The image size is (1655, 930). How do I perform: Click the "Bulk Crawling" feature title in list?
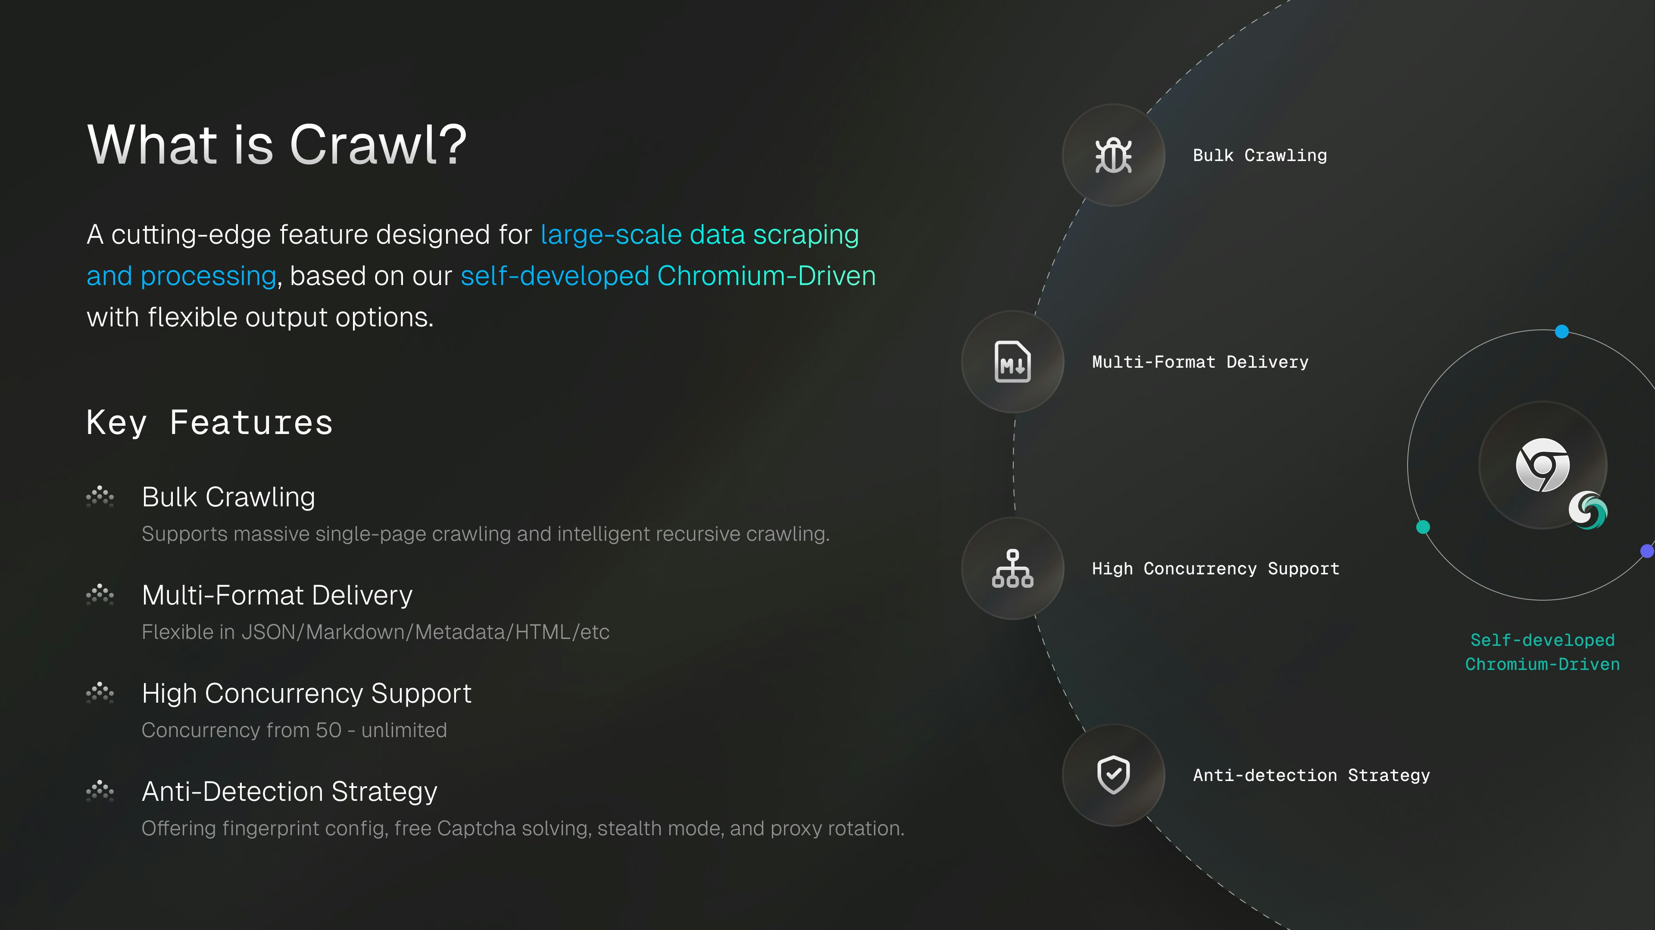click(229, 497)
